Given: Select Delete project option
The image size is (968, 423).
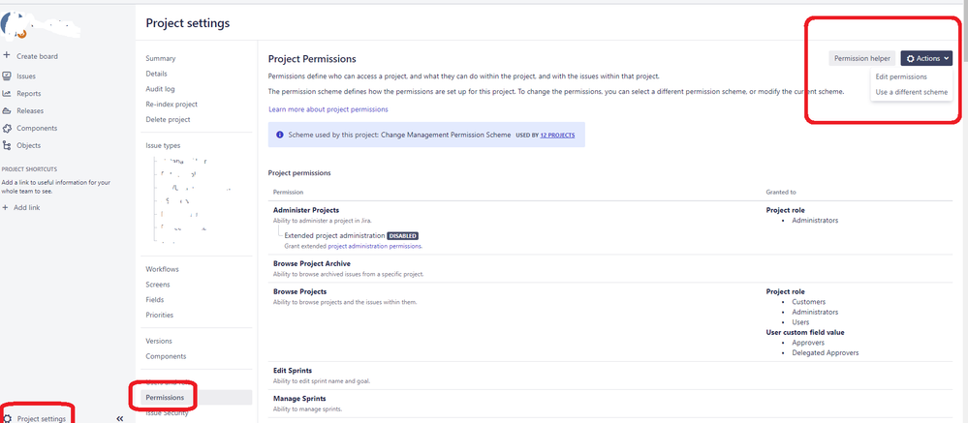Looking at the screenshot, I should click(x=168, y=120).
